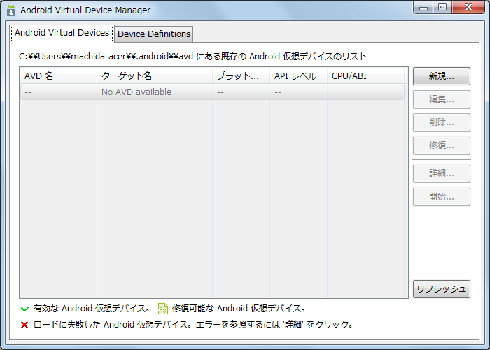Click the 編集... edit button
This screenshot has width=490, height=350.
441,99
